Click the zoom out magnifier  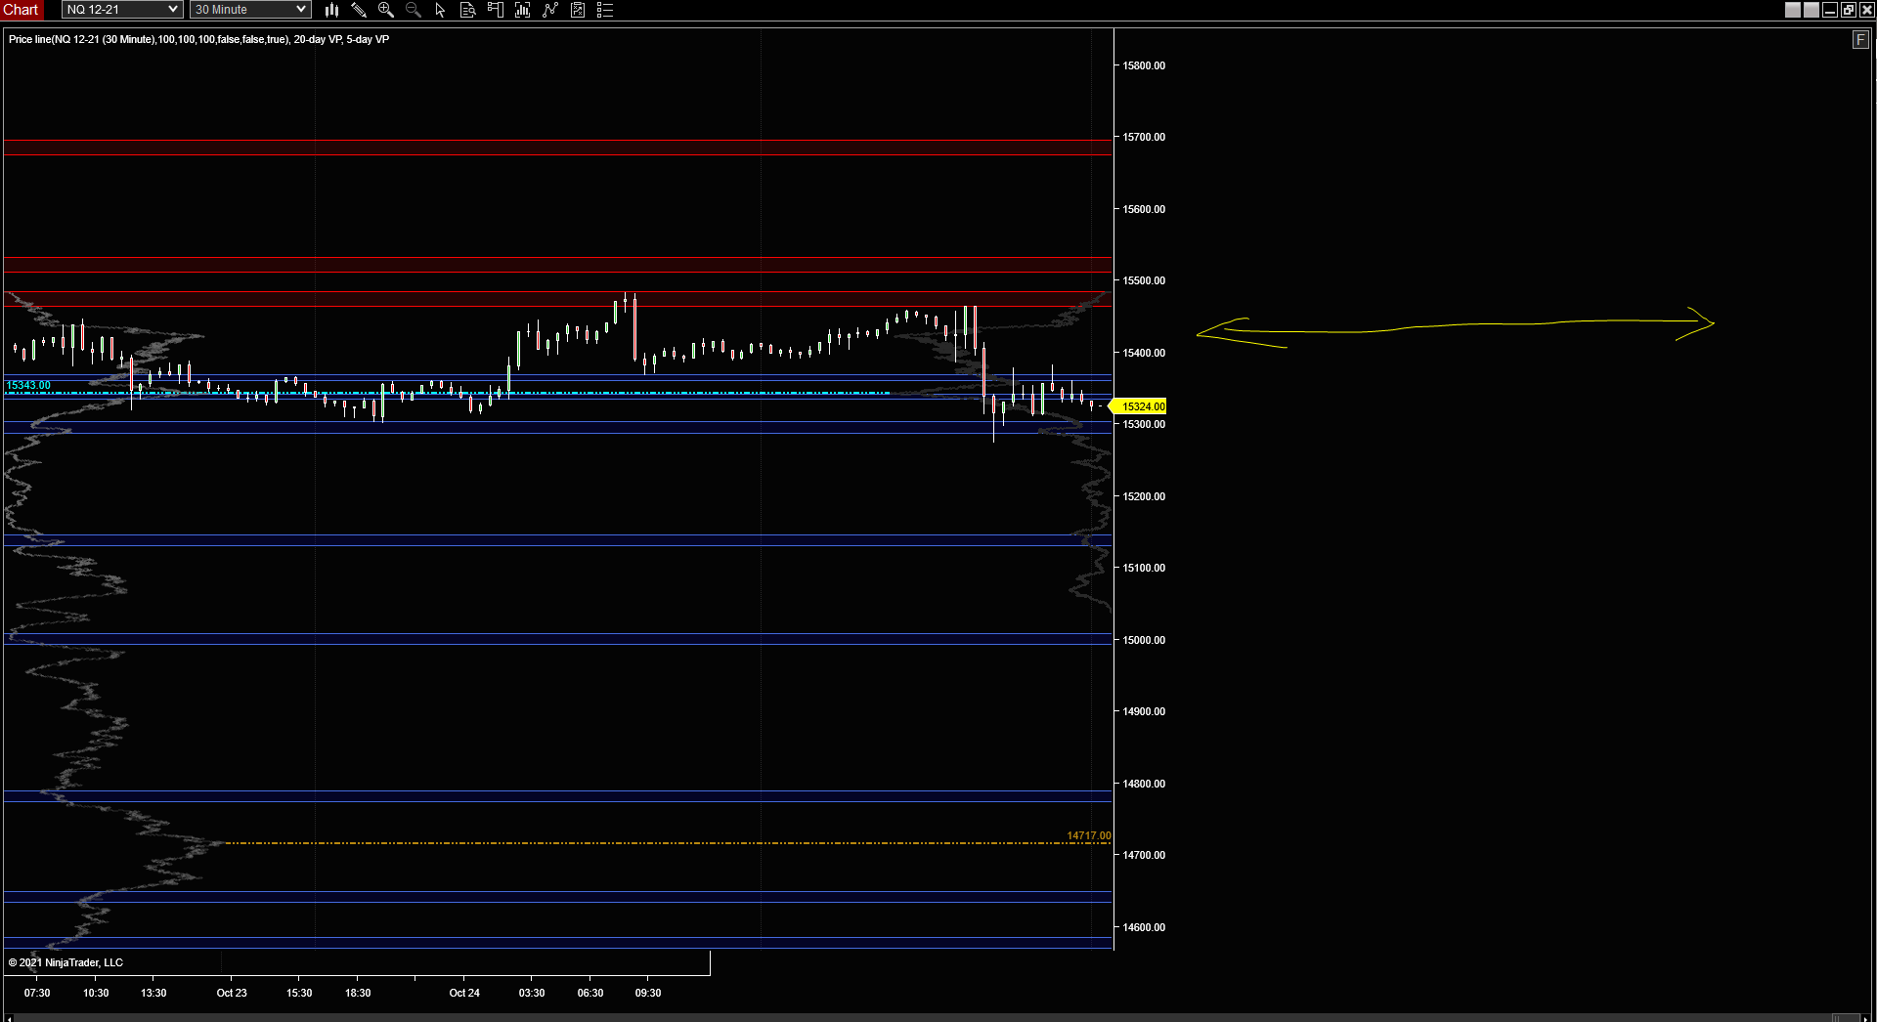(414, 10)
